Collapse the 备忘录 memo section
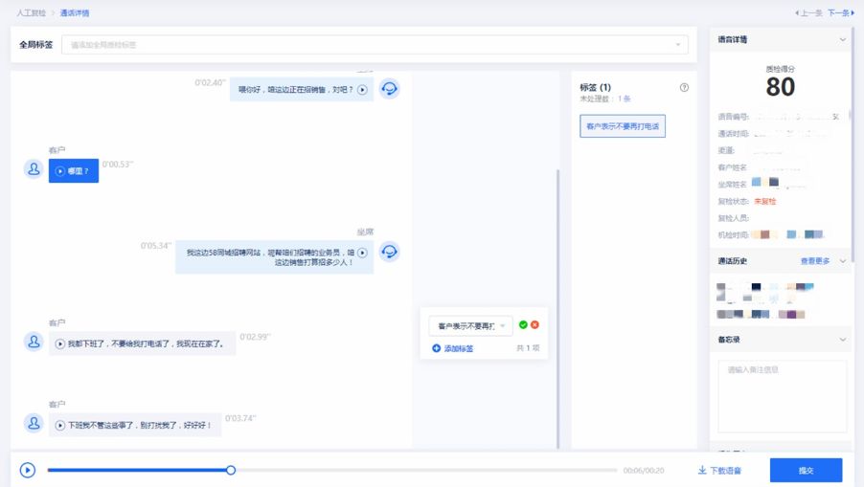The image size is (864, 487). [842, 340]
